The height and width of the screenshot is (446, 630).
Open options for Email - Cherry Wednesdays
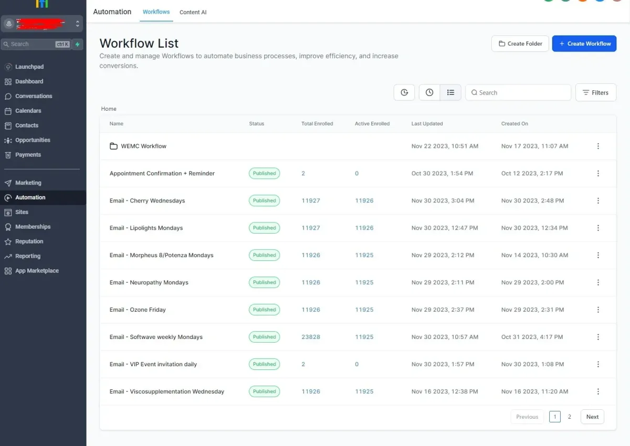pos(598,200)
